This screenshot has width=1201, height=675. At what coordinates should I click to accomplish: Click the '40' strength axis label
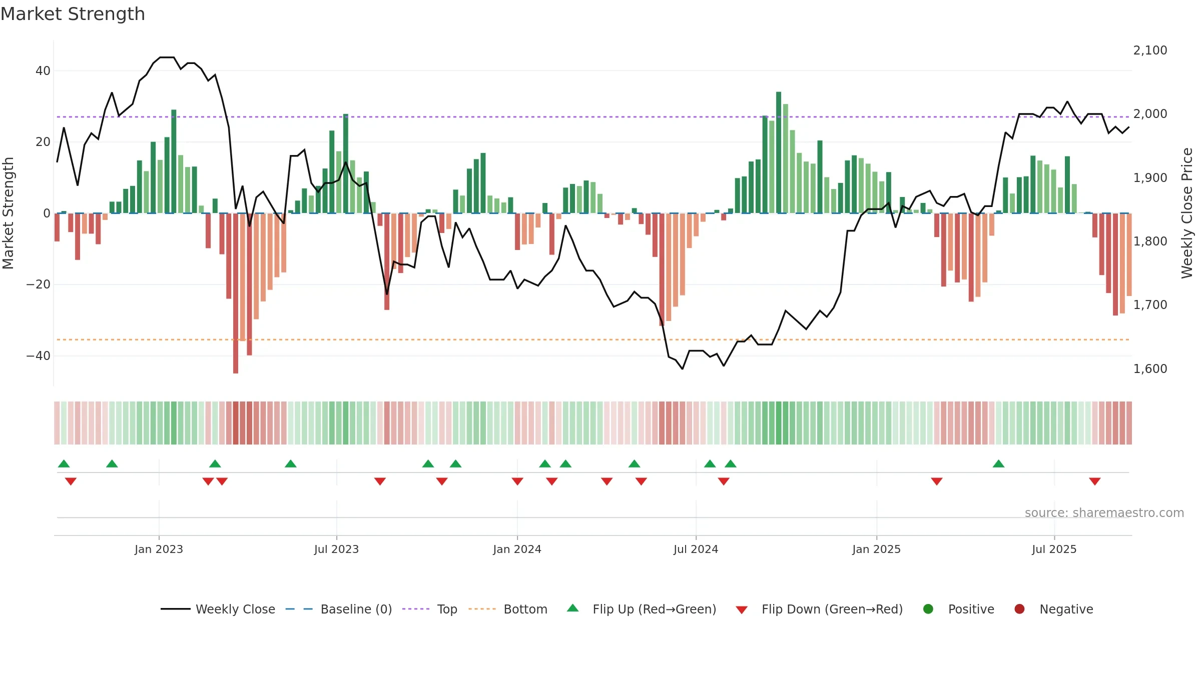(43, 71)
